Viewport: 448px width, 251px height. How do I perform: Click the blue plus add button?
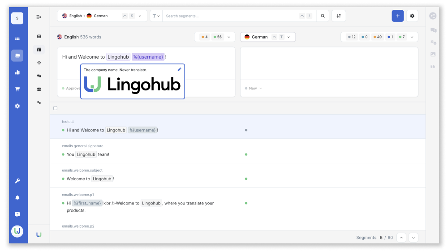[x=397, y=16]
